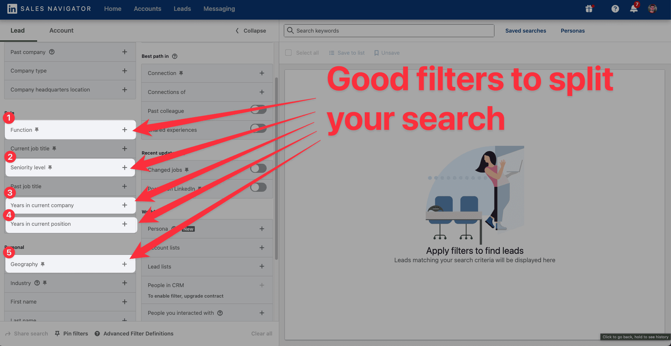671x346 pixels.
Task: Toggle the Past colleague switch
Action: pos(259,109)
